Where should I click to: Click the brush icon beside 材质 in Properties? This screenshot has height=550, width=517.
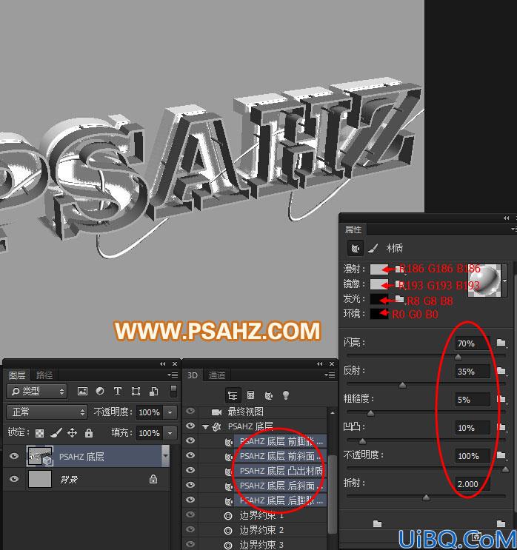(373, 248)
